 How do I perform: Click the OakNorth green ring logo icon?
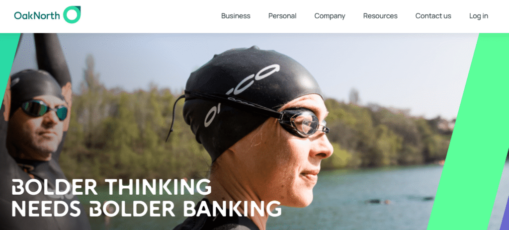pyautogui.click(x=72, y=15)
